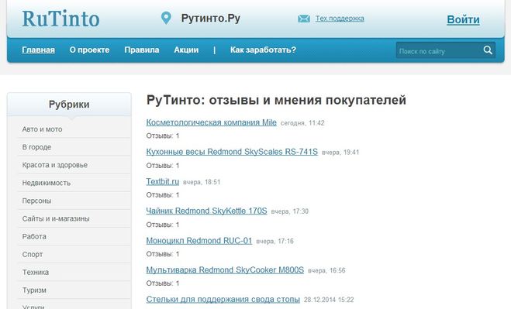The image size is (511, 309).
Task: Click the timestamp вчера, 17:16
Action: click(x=274, y=242)
